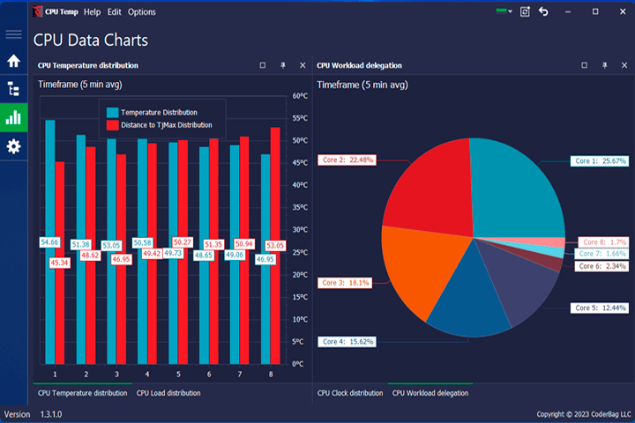The width and height of the screenshot is (635, 423).
Task: Maximize the CPU Temperature distribution panel
Action: coord(263,65)
